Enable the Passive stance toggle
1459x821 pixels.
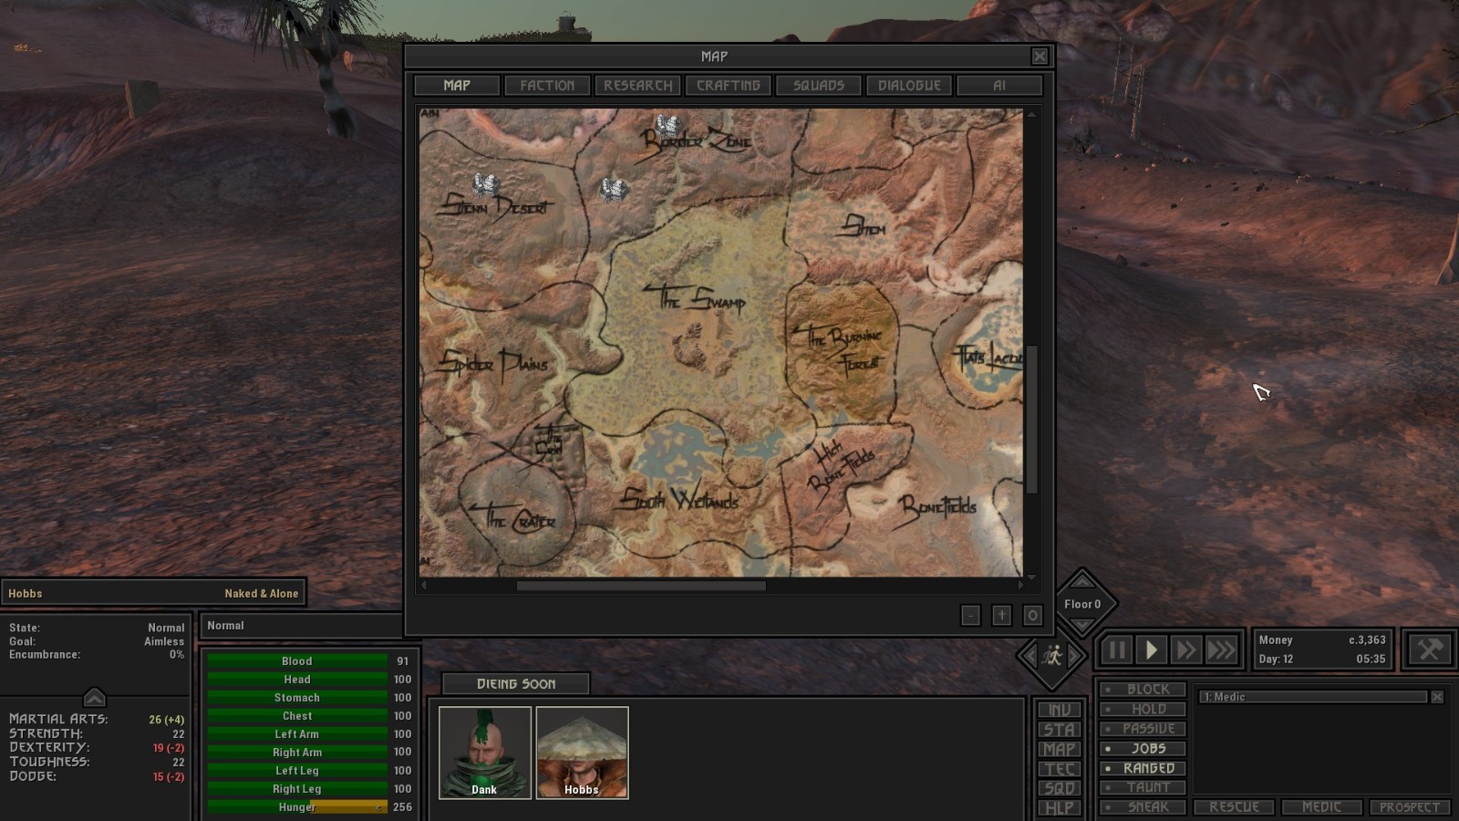(1143, 729)
